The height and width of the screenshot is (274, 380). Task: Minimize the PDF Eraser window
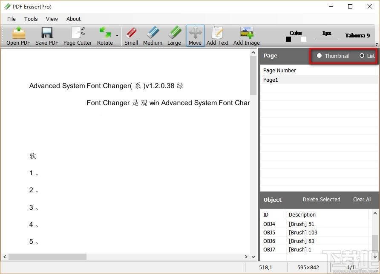click(x=331, y=6)
